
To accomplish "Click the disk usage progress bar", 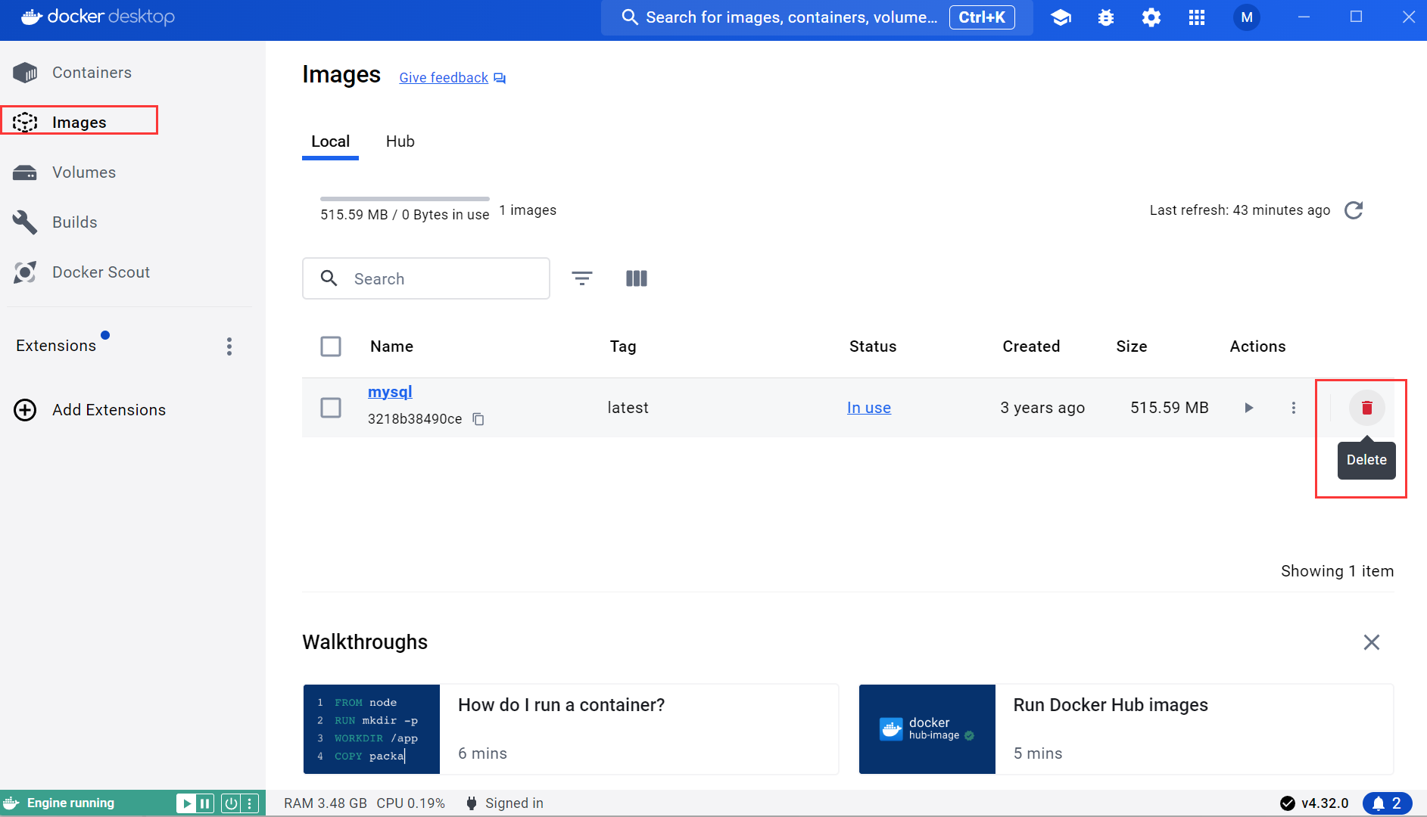I will pos(404,199).
